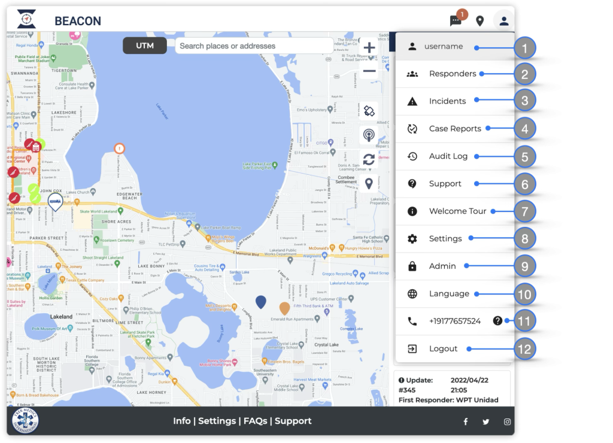Open the user profile icon in header
The image size is (613, 443).
tap(504, 21)
